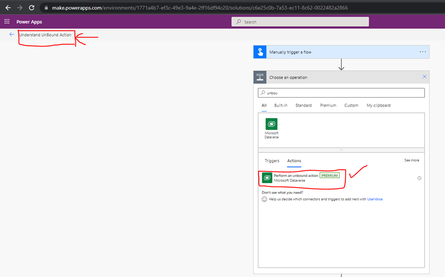Click the browser back arrow

(x=8, y=8)
